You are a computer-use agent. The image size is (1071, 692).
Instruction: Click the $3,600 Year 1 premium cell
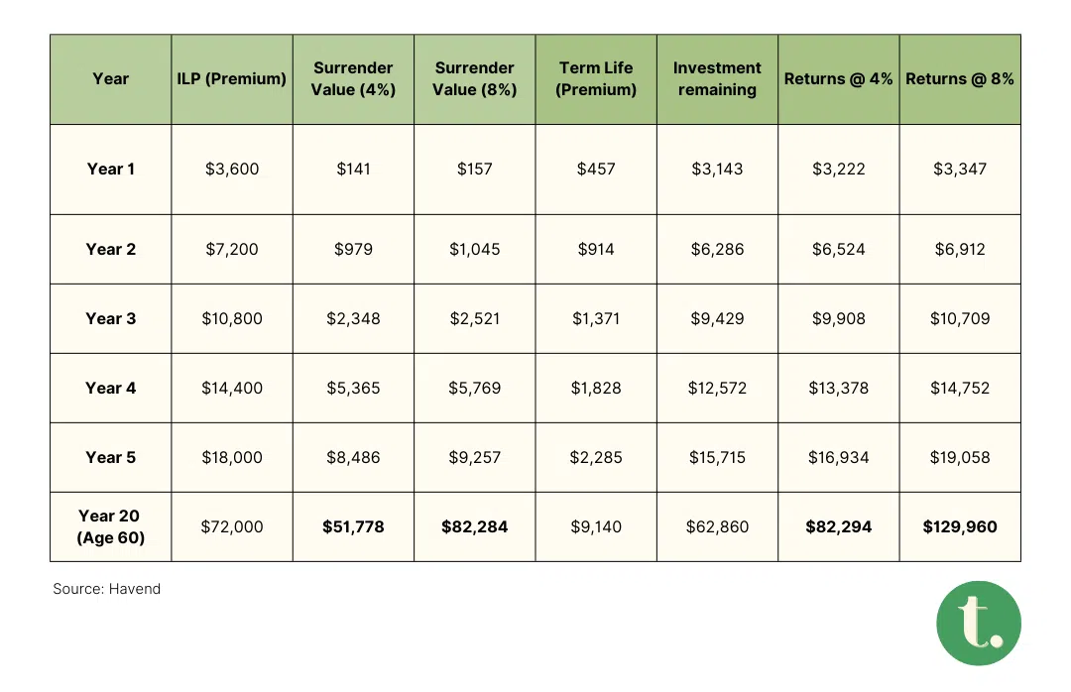232,170
